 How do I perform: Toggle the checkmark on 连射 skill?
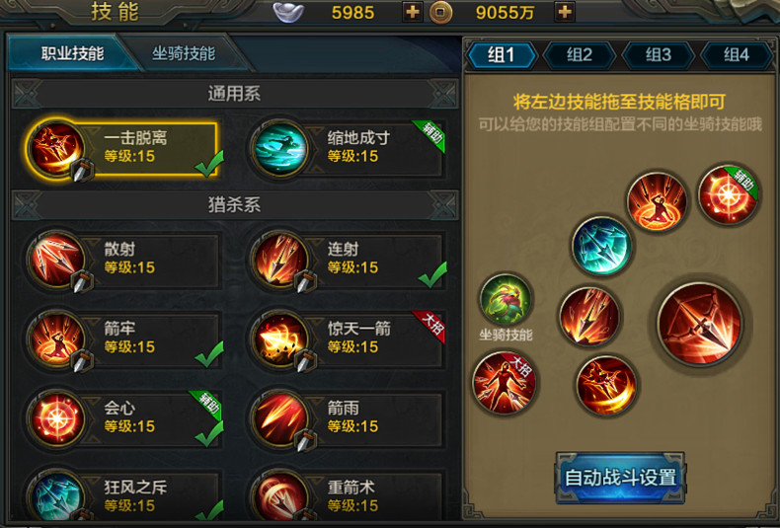click(x=432, y=275)
